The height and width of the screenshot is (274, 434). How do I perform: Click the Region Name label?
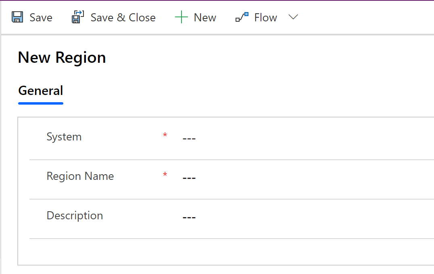pyautogui.click(x=80, y=176)
